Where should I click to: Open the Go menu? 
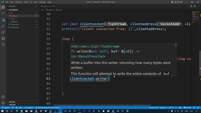pyautogui.click(x=31, y=2)
